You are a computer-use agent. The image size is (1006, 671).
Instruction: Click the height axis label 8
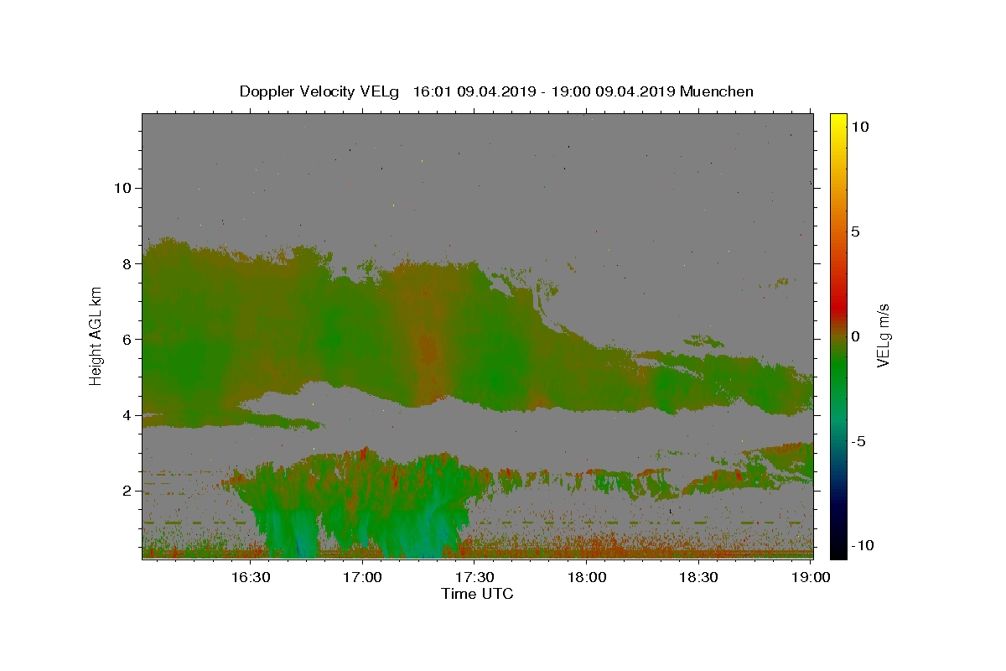(126, 263)
